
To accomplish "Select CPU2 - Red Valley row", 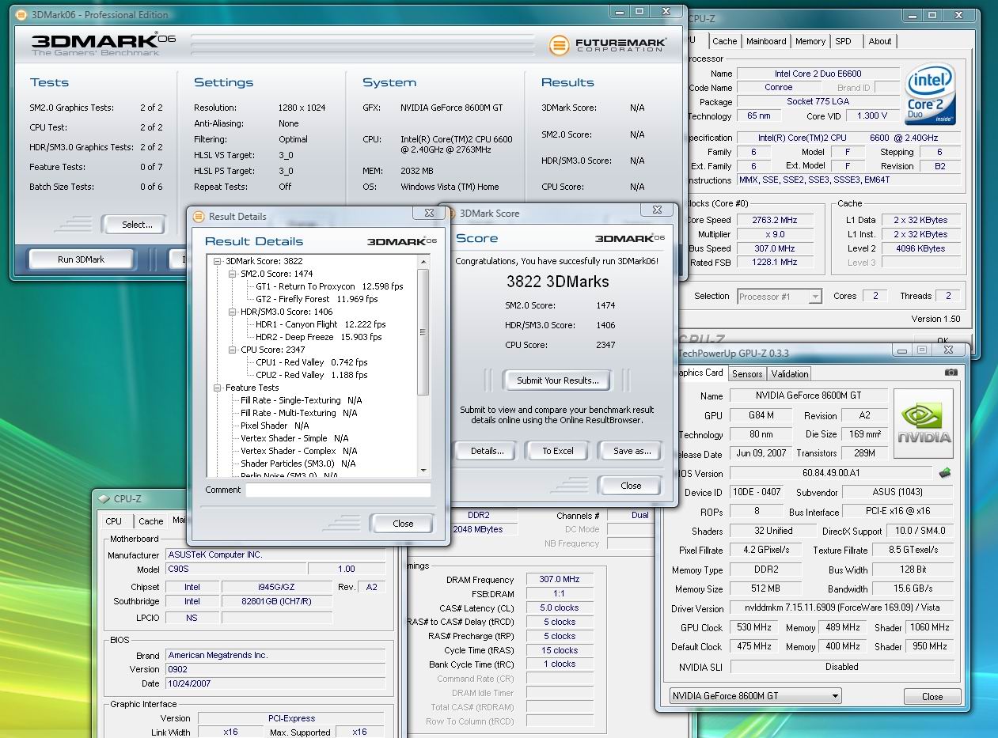I will 311,375.
